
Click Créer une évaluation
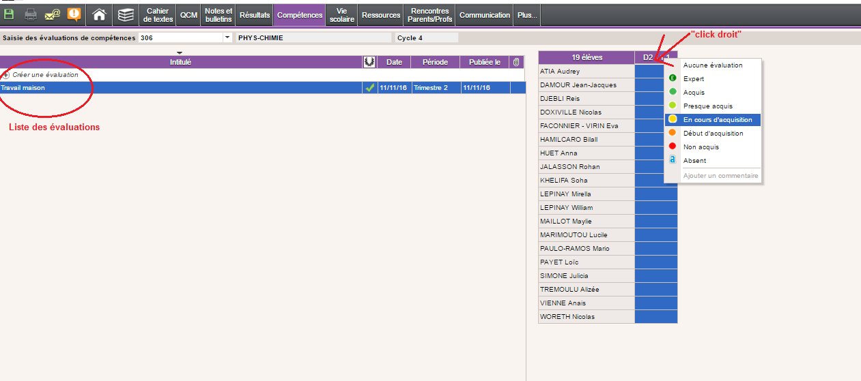tap(45, 75)
